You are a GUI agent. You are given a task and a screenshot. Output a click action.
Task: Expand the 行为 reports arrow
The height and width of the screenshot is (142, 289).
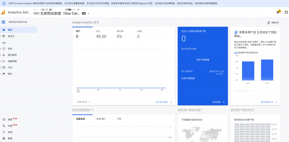(x=1, y=68)
